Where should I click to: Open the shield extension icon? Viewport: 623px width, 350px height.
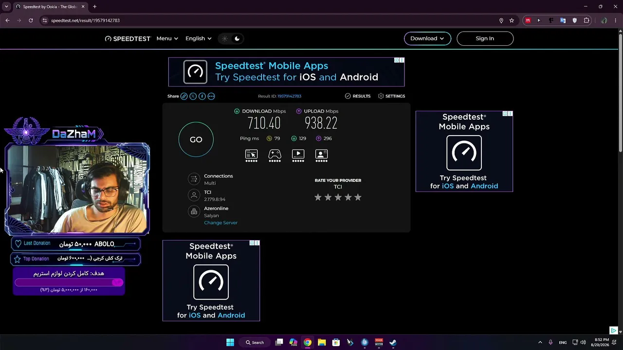[575, 20]
